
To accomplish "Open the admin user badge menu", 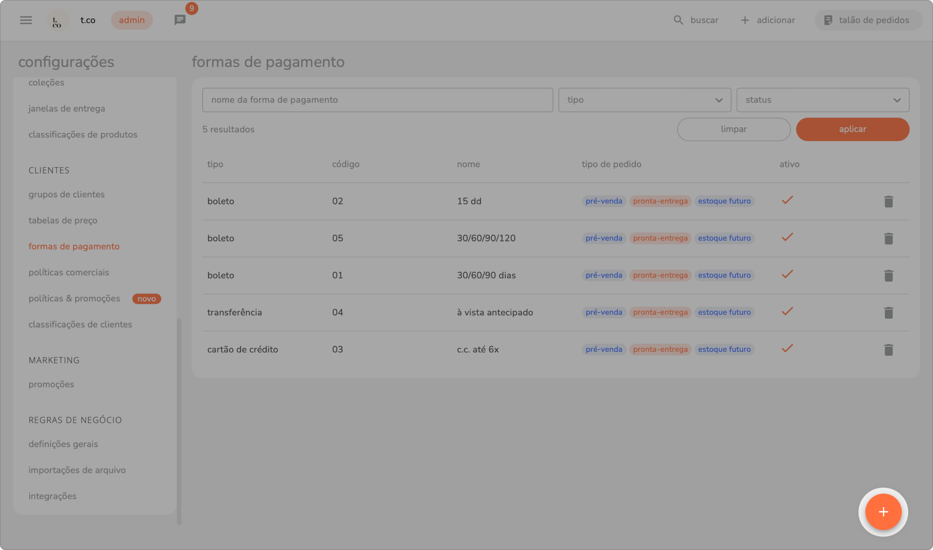I will (x=132, y=20).
